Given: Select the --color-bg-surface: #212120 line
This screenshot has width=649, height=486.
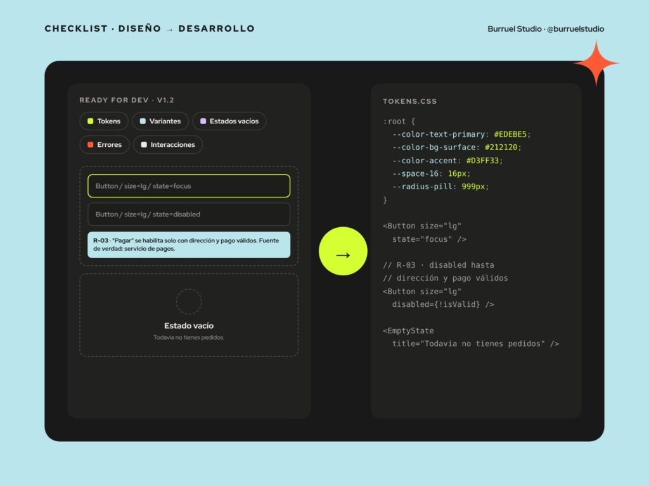Looking at the screenshot, I should pos(457,147).
